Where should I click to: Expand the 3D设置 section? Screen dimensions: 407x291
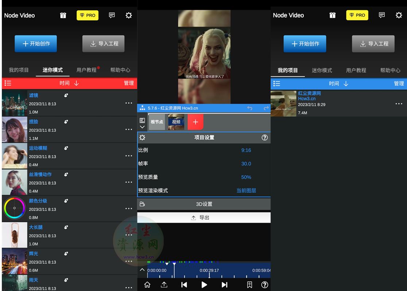204,204
